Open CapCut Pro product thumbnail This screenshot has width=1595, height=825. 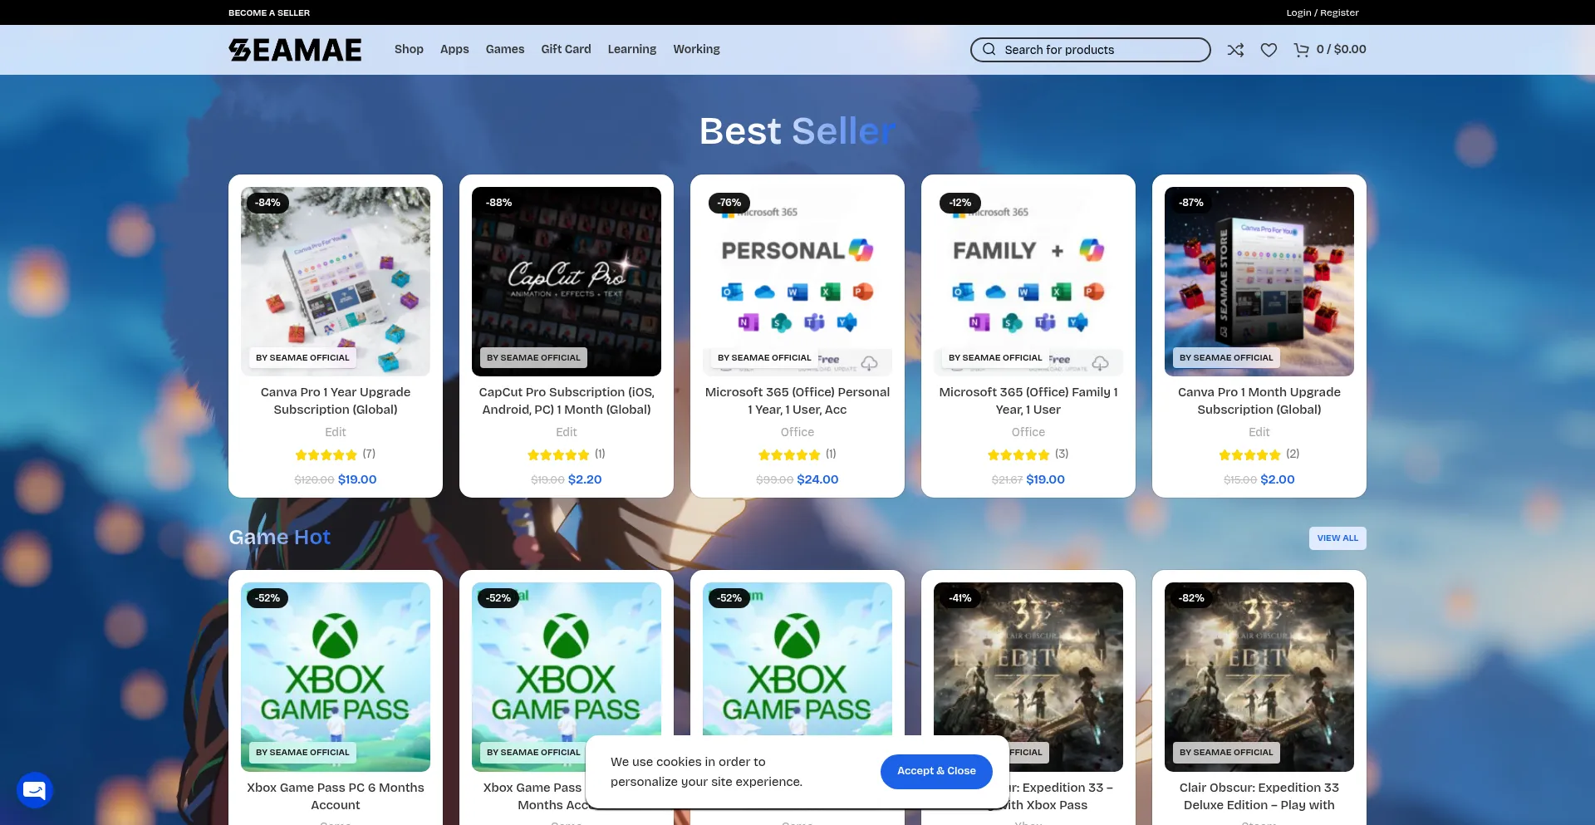(567, 281)
